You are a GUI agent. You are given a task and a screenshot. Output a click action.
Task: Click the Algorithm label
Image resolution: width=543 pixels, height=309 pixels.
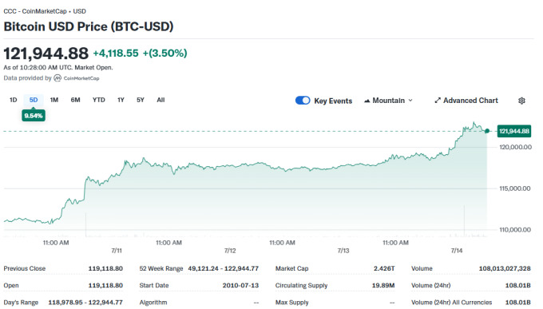click(x=153, y=303)
